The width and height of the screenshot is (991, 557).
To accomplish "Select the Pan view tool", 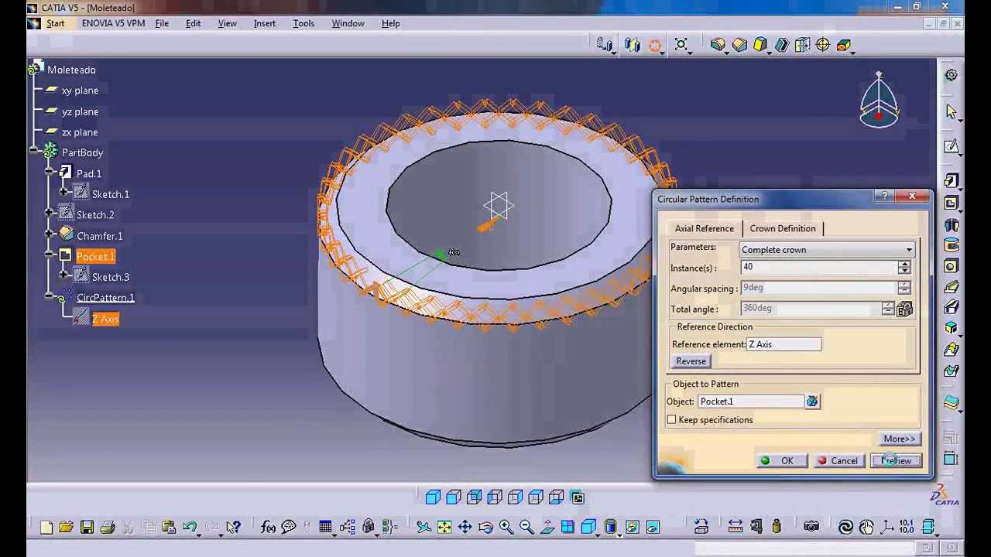I will [x=465, y=528].
